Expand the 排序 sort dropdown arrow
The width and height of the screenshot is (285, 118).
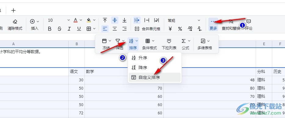click(137, 41)
